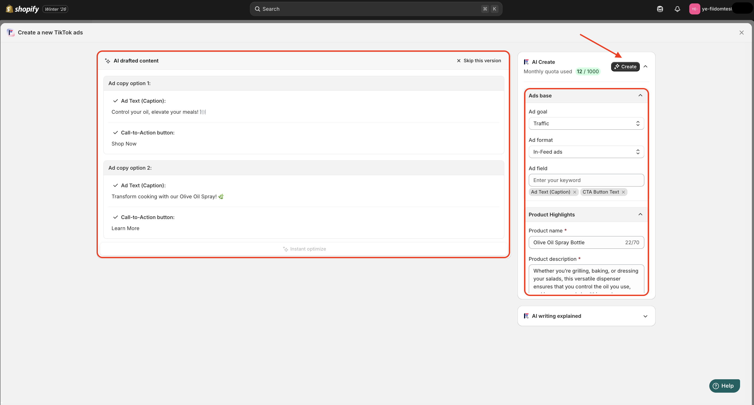Image resolution: width=754 pixels, height=405 pixels.
Task: Remove the Ad Text (Caption) tag
Action: [575, 192]
